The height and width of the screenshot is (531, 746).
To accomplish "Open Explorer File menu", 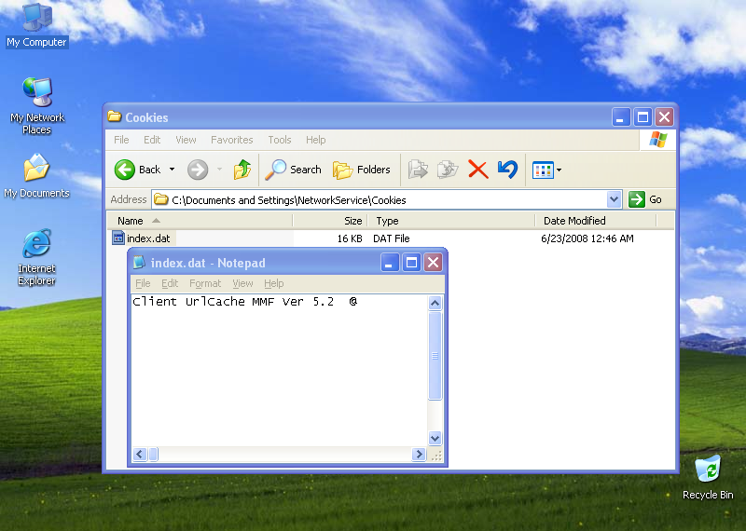I will coord(121,140).
